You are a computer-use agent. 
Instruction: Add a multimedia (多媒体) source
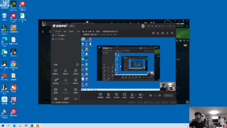coord(125,96)
